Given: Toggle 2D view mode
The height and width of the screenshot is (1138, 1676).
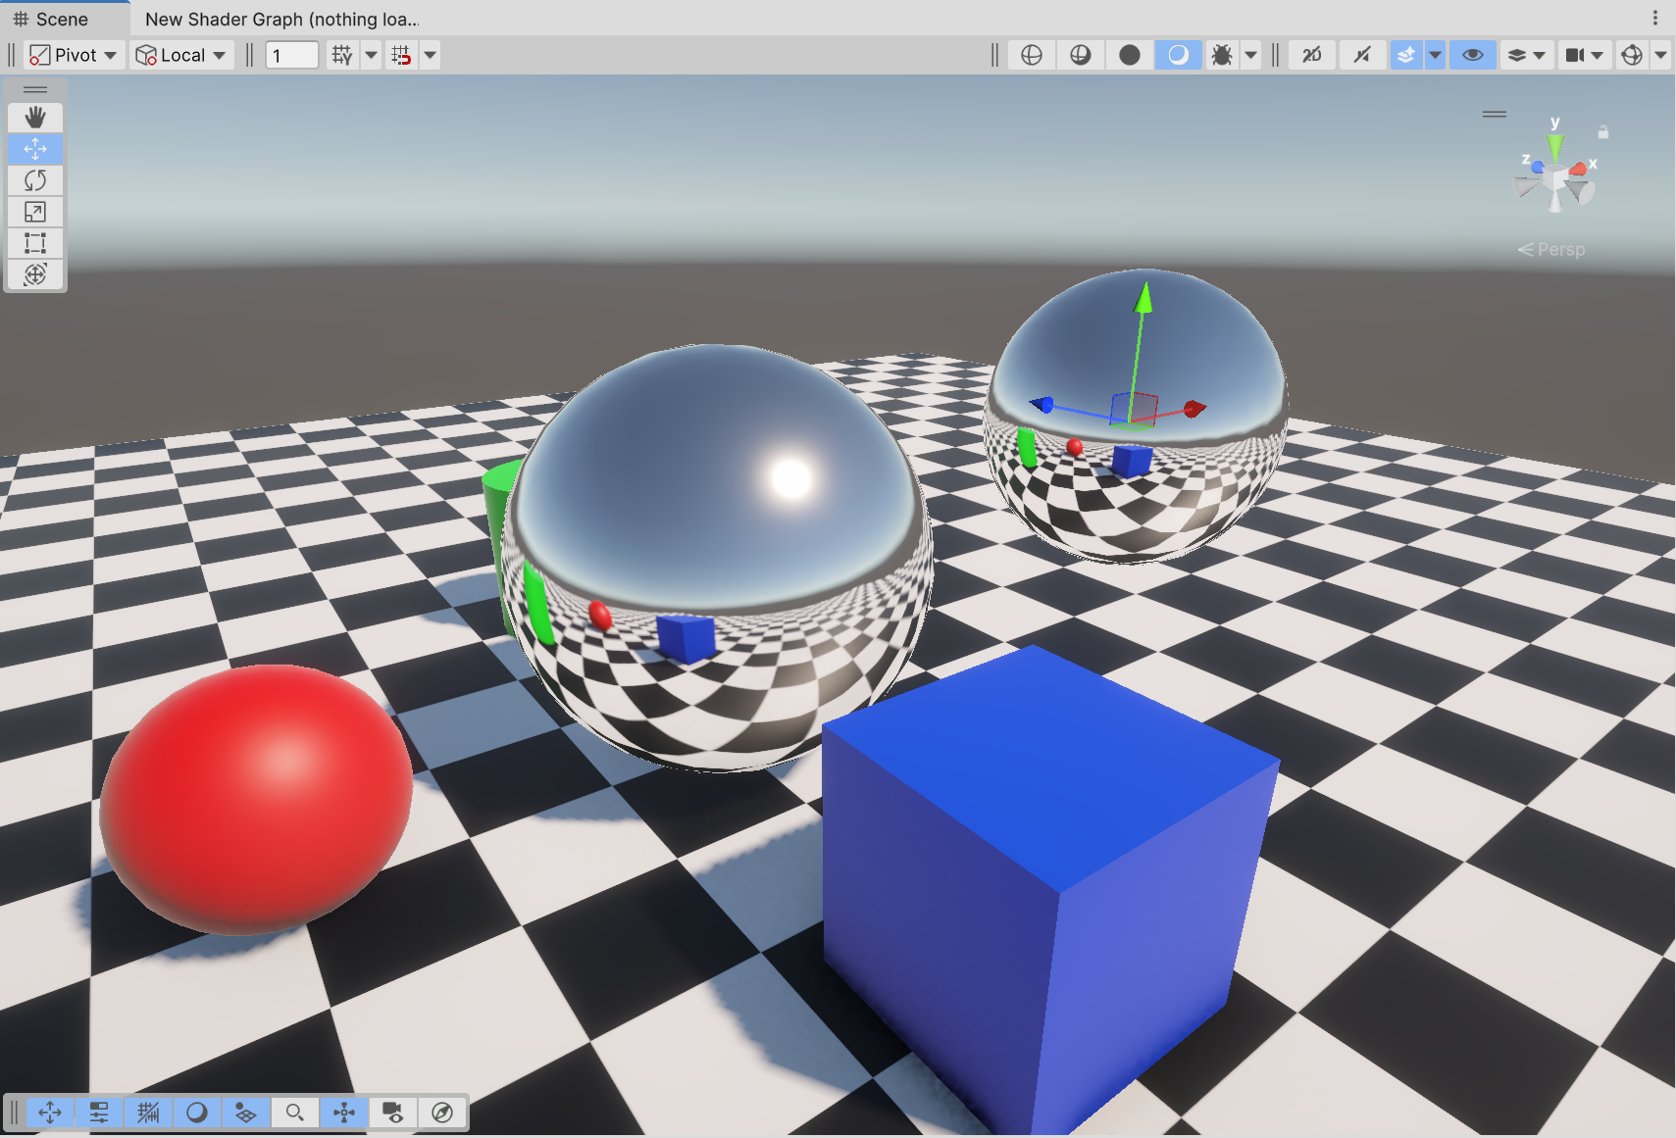Looking at the screenshot, I should click(1312, 55).
